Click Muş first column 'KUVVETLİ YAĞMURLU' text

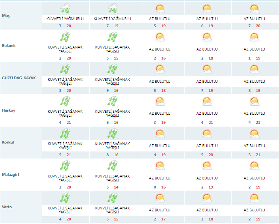[x=65, y=19]
